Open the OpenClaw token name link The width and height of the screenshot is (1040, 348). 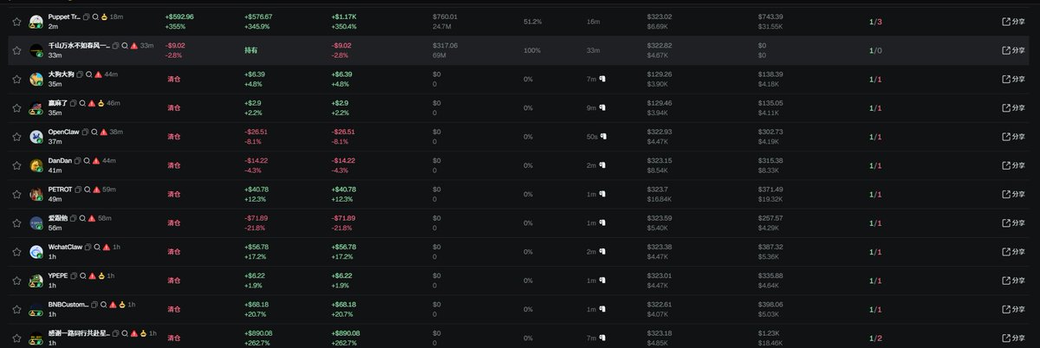pos(62,132)
